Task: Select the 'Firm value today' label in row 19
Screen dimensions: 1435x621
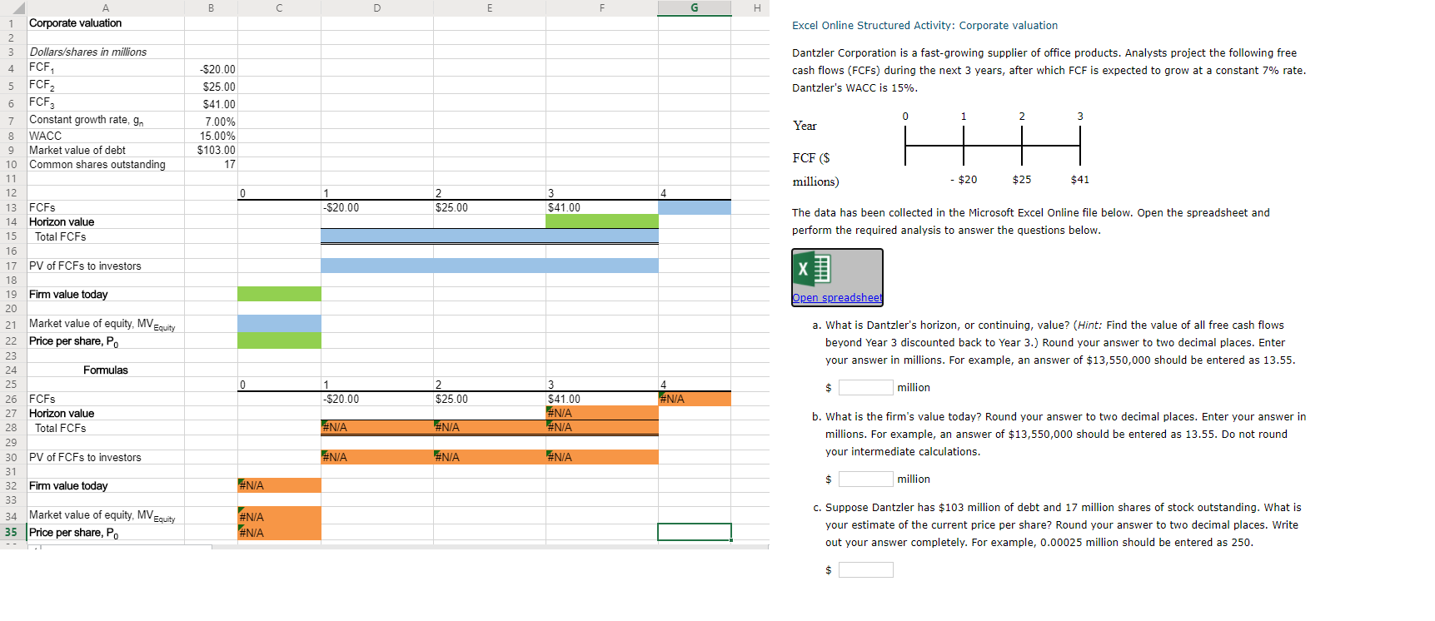Action: [105, 294]
